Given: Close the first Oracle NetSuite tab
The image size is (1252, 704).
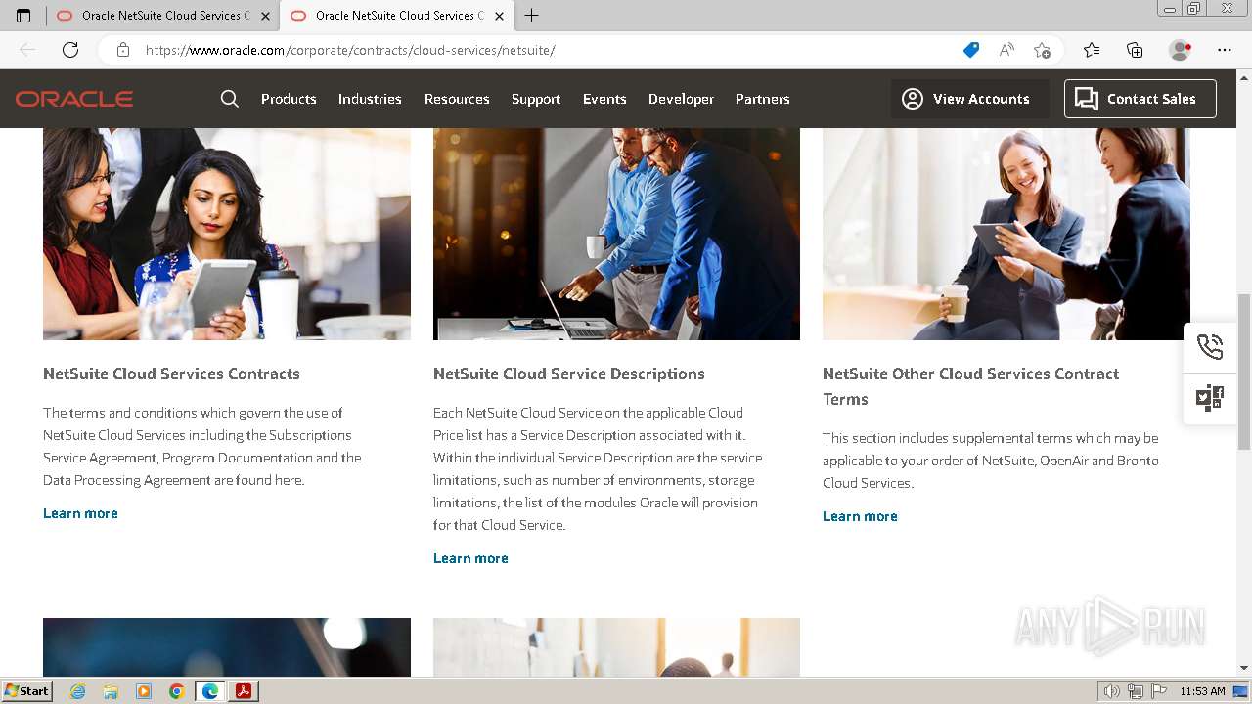Looking at the screenshot, I should point(265,16).
